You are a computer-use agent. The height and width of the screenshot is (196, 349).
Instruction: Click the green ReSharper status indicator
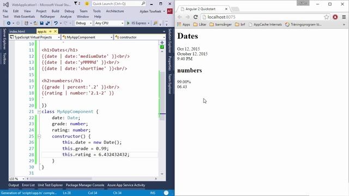click(162, 47)
